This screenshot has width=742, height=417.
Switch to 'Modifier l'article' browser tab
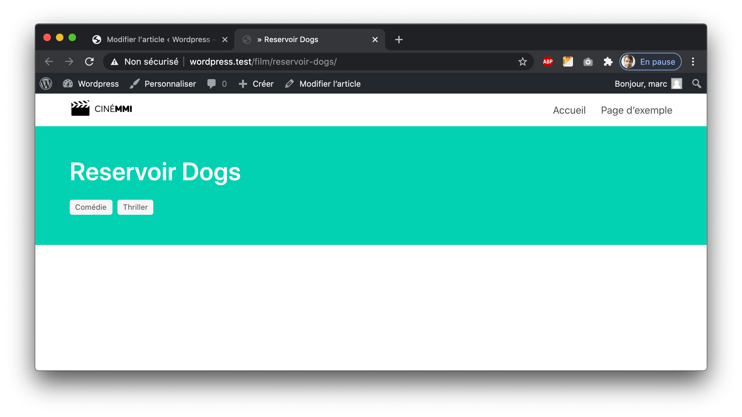[159, 40]
